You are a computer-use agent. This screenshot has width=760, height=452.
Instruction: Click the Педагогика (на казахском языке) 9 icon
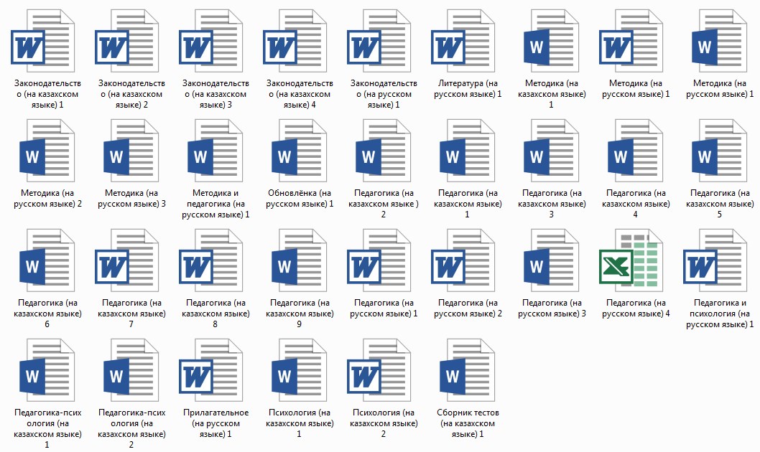300,260
